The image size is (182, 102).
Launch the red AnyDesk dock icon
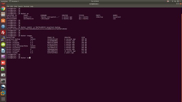pos(3,63)
